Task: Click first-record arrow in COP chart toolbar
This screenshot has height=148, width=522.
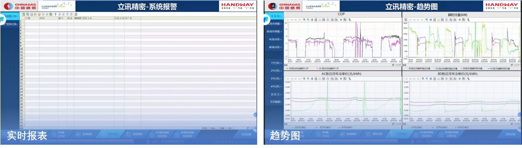Action: [288, 20]
